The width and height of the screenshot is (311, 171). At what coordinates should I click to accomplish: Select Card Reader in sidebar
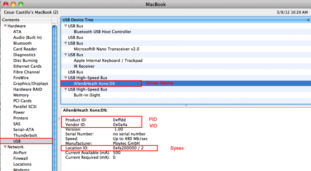[x=25, y=49]
